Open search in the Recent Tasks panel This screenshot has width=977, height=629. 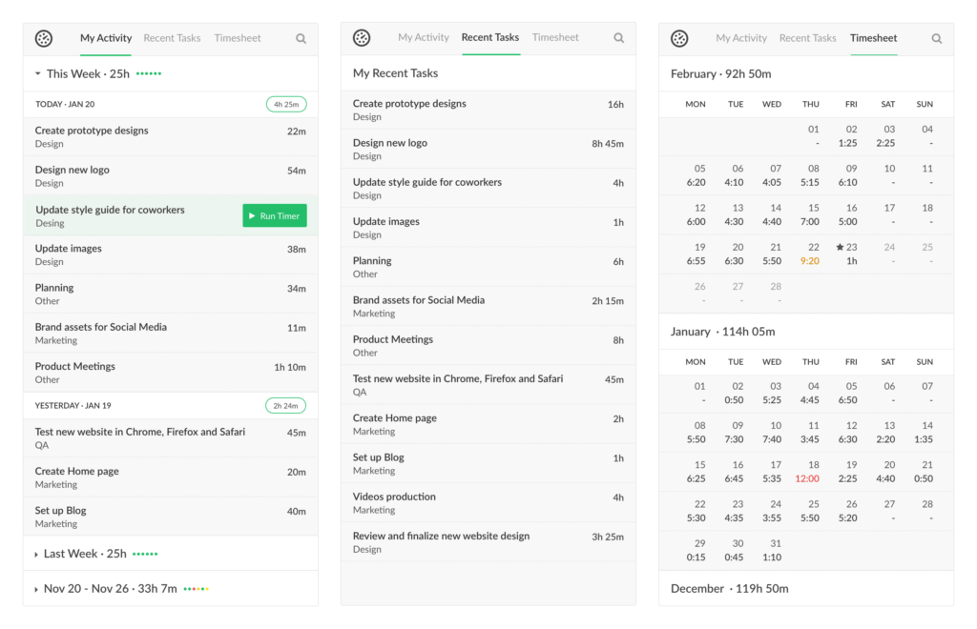(618, 38)
